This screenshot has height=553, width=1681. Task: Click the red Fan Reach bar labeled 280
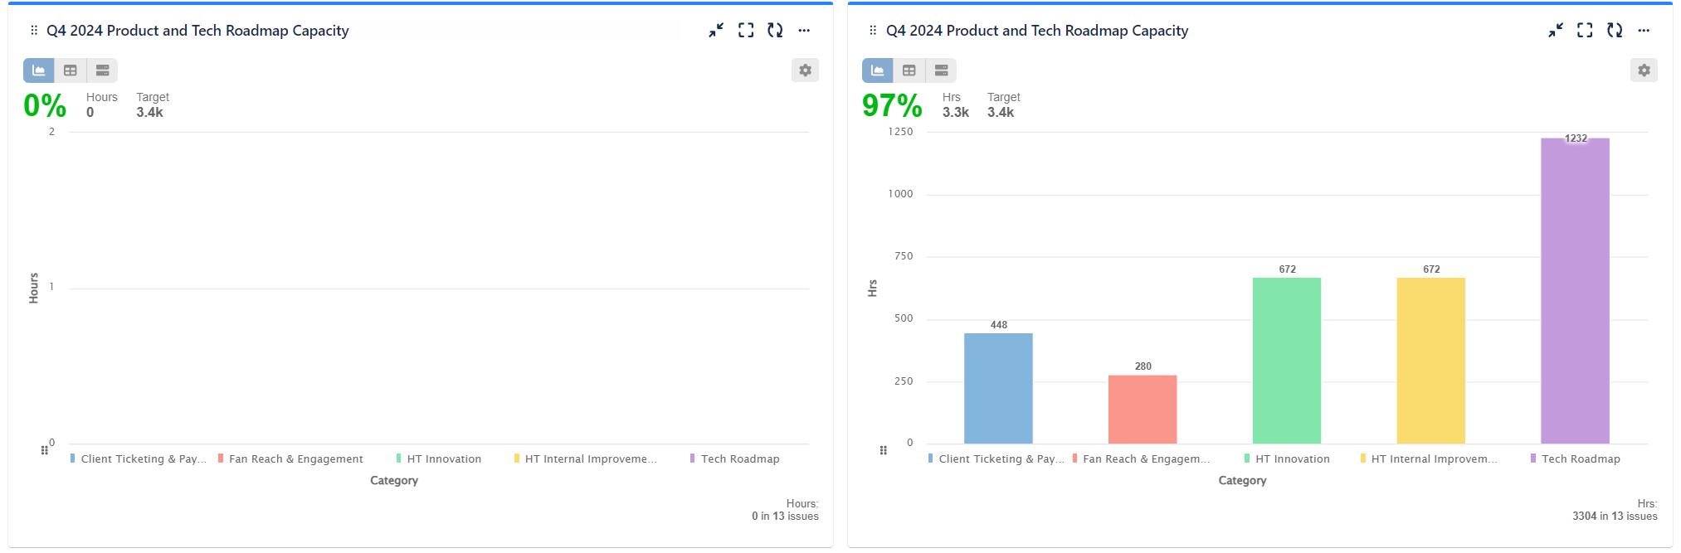pos(1143,410)
